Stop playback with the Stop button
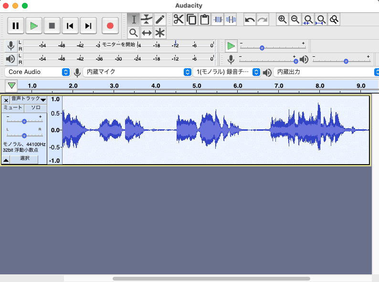The image size is (379, 282). coord(52,26)
